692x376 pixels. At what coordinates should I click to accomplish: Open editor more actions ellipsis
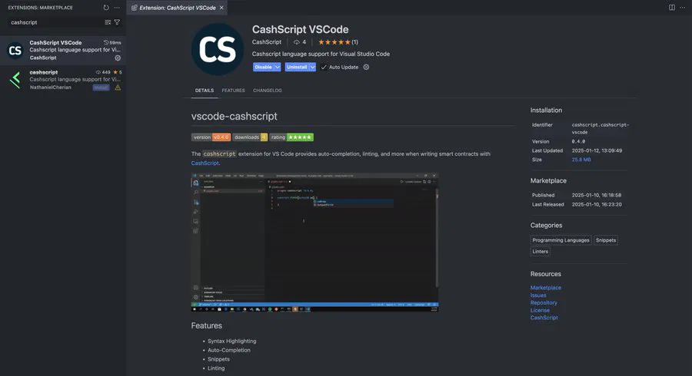(682, 8)
